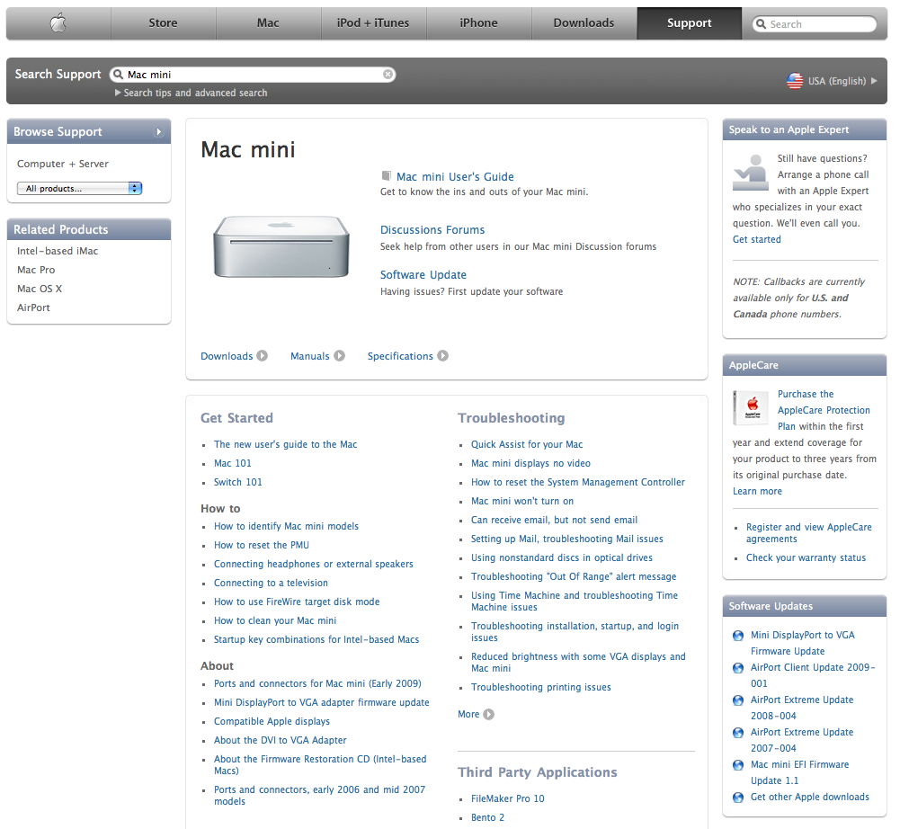
Task: Select AirPort in Related Products
Action: [x=33, y=308]
